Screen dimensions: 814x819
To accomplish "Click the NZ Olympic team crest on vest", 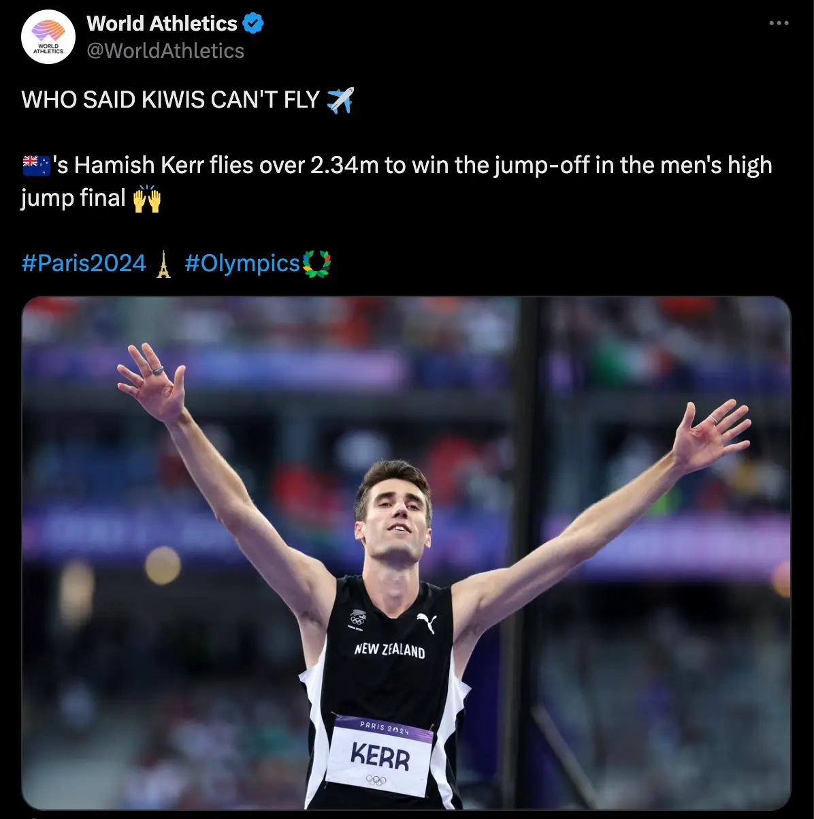I will (358, 618).
